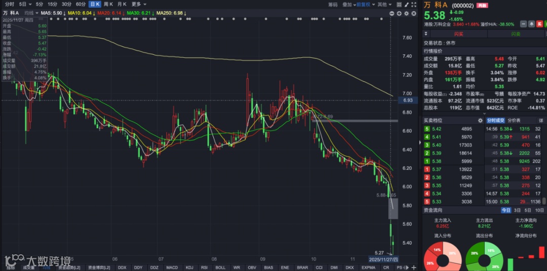Select the 分价表 tab
This screenshot has height=271, width=547.
514,121
